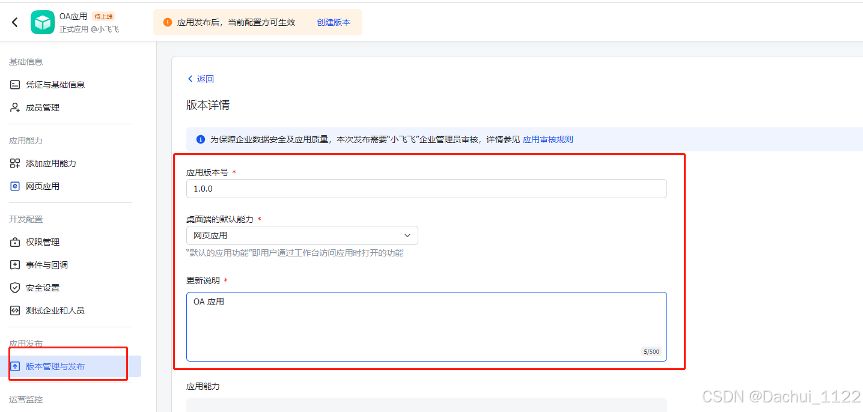Click the dropdown chevron arrow
The image size is (863, 412).
pos(407,235)
